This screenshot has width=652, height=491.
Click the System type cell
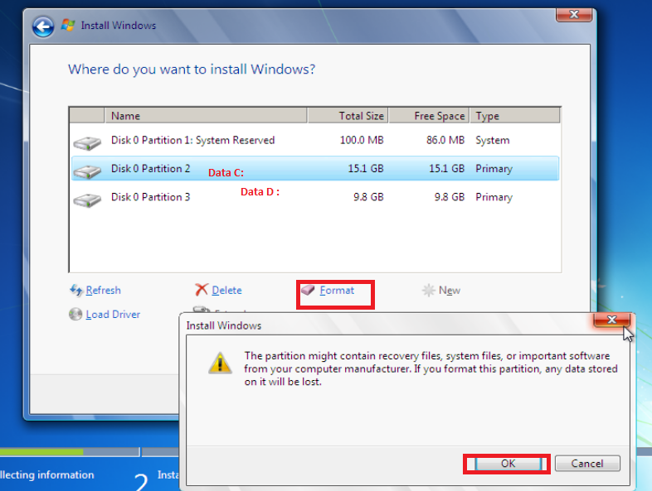pyautogui.click(x=493, y=140)
